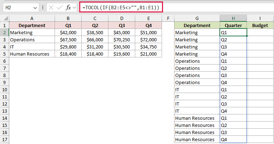Image resolution: width=274 pixels, height=144 pixels.
Task: Click cell G14 containing Human Resources
Action: coord(197,118)
